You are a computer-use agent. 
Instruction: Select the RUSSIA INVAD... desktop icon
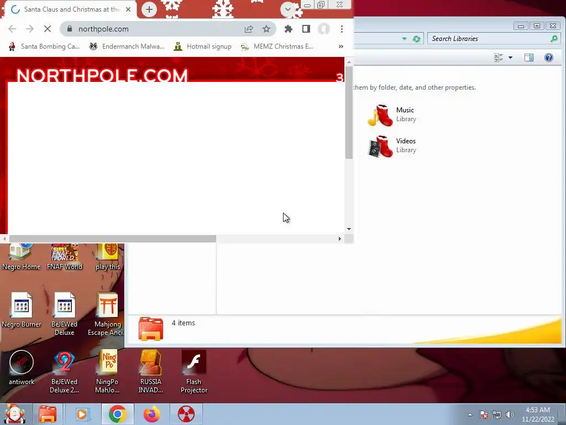click(150, 371)
